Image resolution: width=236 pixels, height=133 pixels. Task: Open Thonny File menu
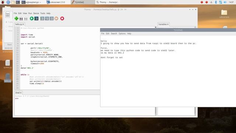click(x=15, y=13)
